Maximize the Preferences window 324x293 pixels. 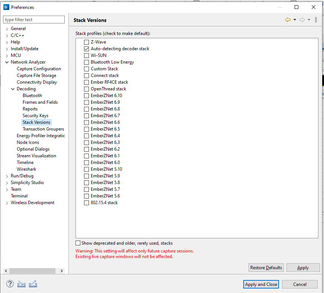point(296,7)
